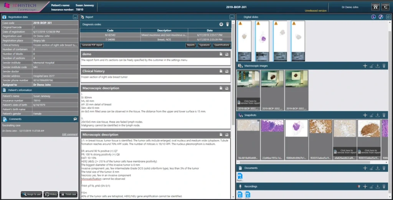Trash icon in Snapshots header

[384, 115]
